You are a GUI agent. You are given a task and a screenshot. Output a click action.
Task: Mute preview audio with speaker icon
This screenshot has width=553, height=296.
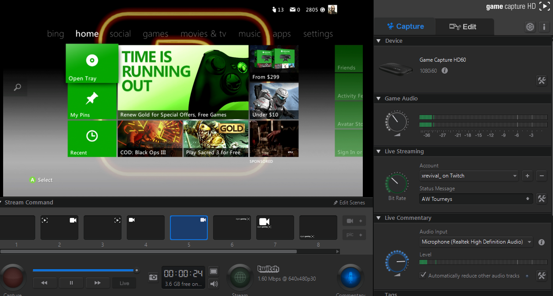(x=214, y=284)
